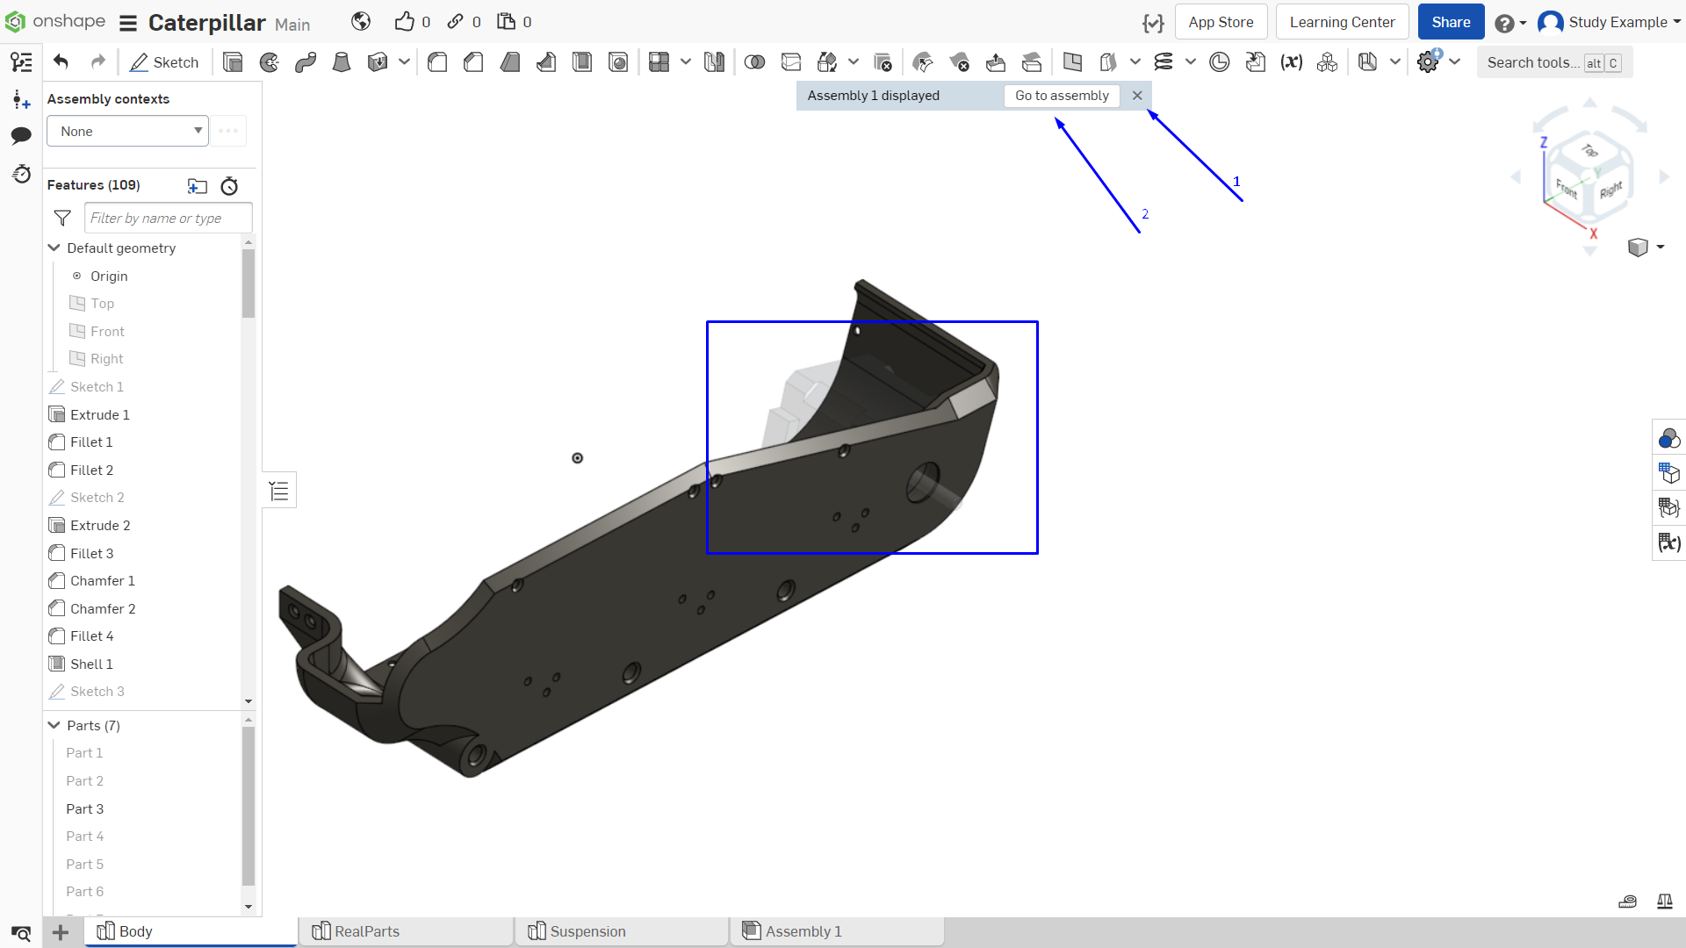The width and height of the screenshot is (1686, 948).
Task: Select the Fillet tool in toolbar
Action: click(x=437, y=62)
